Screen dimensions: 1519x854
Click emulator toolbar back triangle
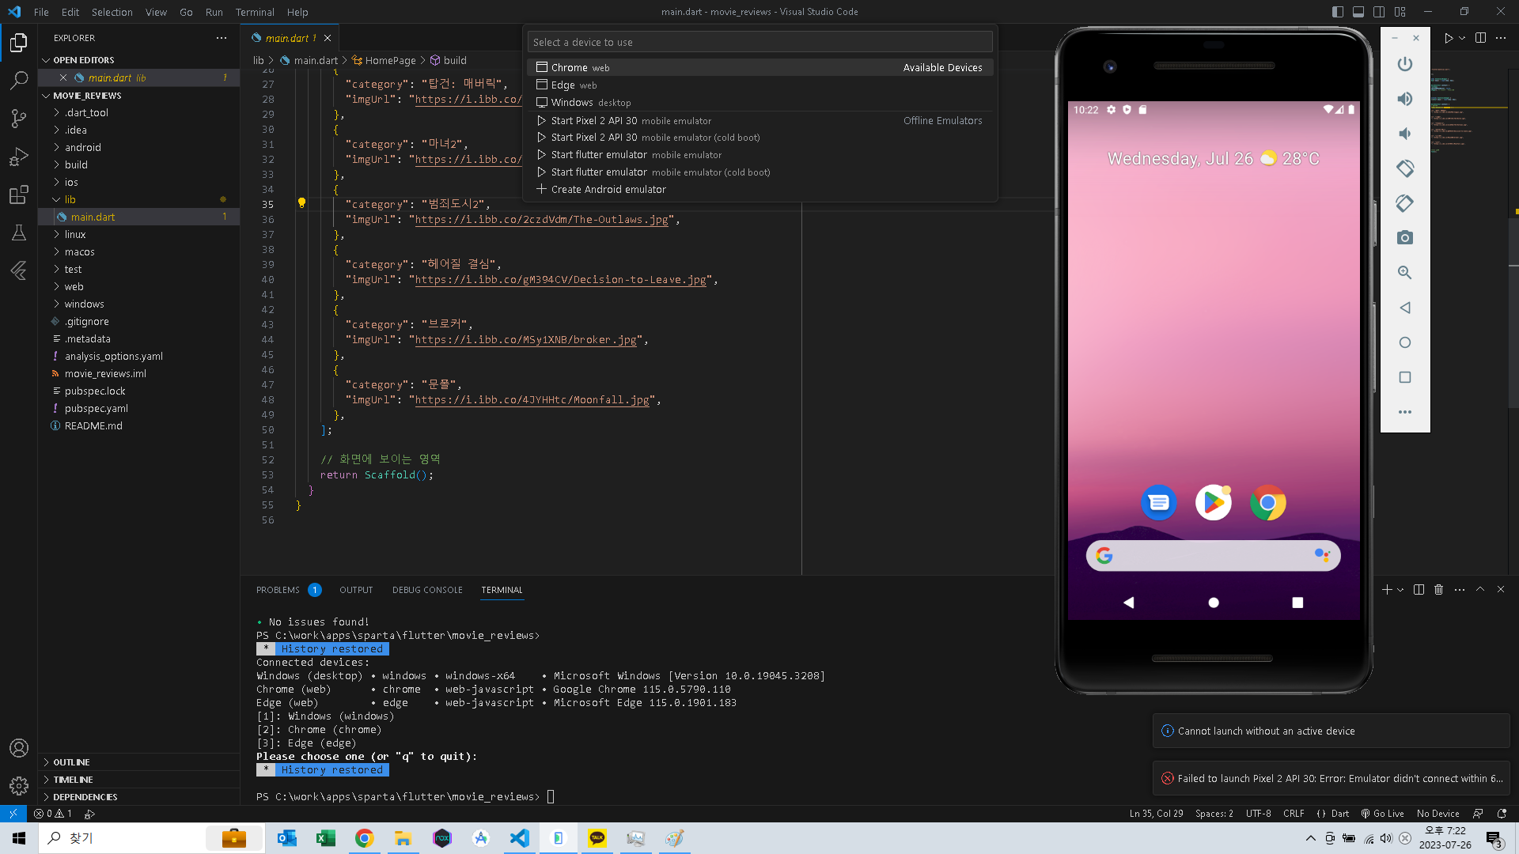[1405, 308]
